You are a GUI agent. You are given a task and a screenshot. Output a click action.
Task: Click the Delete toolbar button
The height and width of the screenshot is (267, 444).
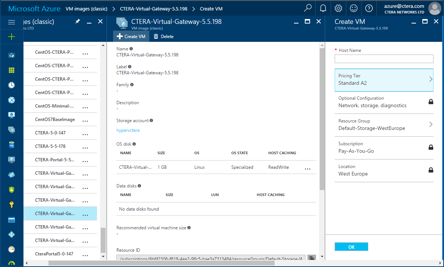[164, 36]
